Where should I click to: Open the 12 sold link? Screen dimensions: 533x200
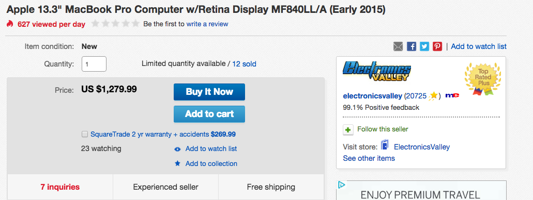(x=245, y=64)
